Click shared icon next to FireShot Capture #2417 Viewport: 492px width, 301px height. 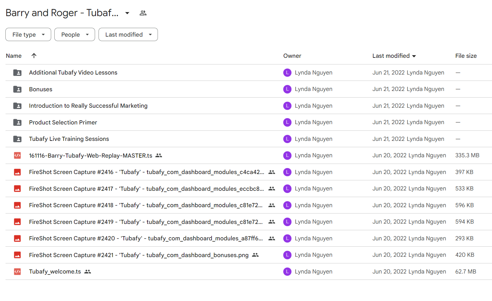272,189
